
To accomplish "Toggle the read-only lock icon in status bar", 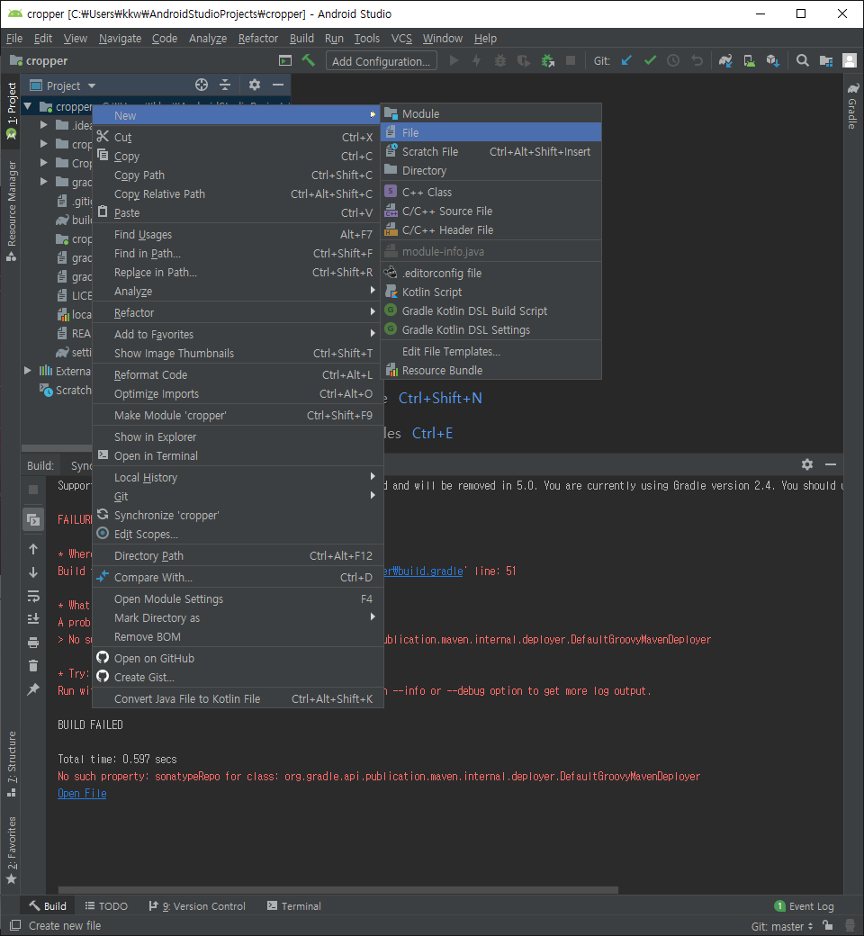I will [x=828, y=925].
